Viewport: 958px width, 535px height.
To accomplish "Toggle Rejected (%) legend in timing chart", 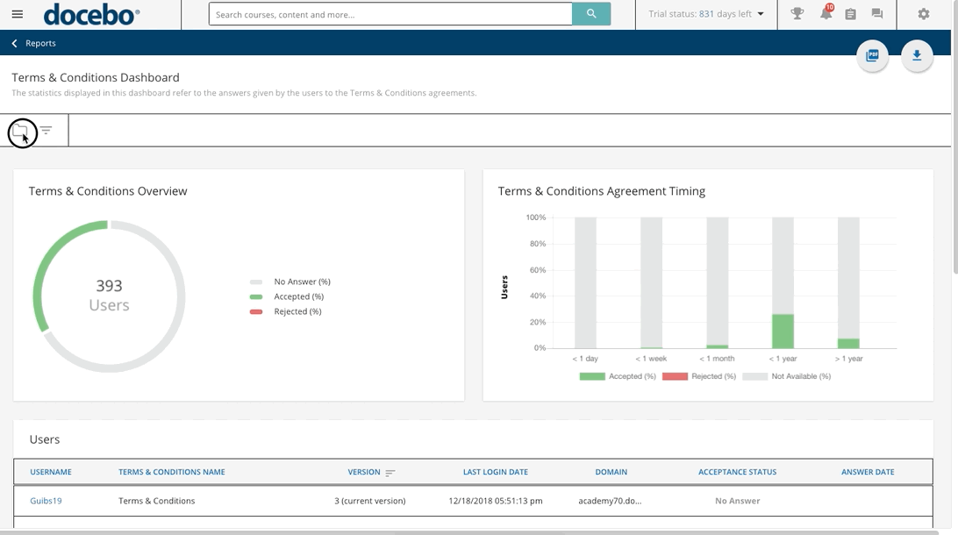I will tap(699, 376).
